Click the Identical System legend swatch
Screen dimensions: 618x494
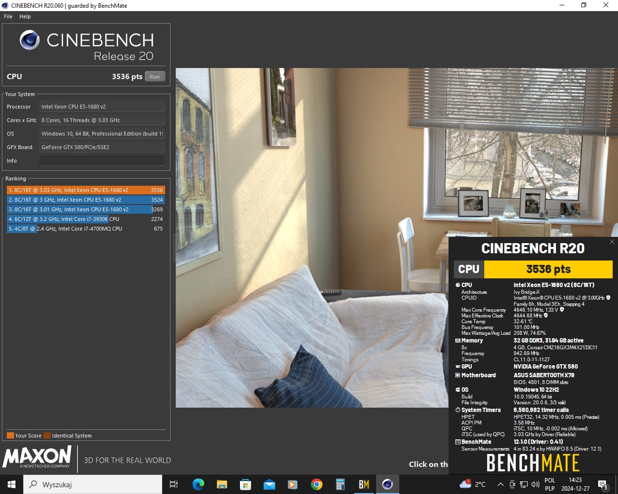pos(47,436)
